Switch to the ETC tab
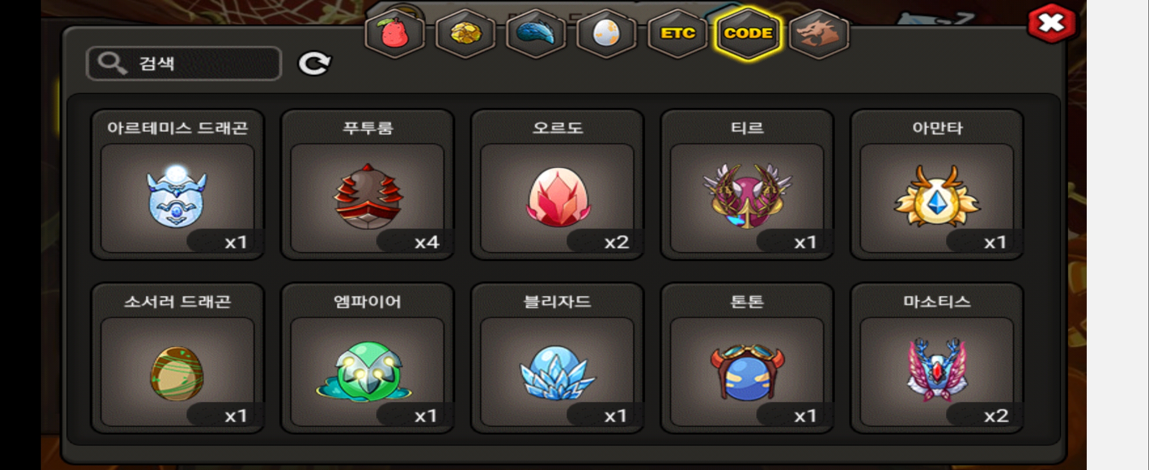The image size is (1149, 470). [x=678, y=34]
